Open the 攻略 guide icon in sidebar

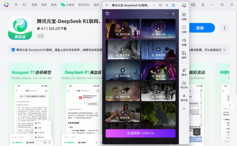tap(184, 16)
